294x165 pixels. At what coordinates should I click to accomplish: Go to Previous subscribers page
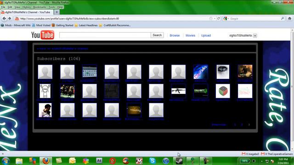(x=219, y=125)
